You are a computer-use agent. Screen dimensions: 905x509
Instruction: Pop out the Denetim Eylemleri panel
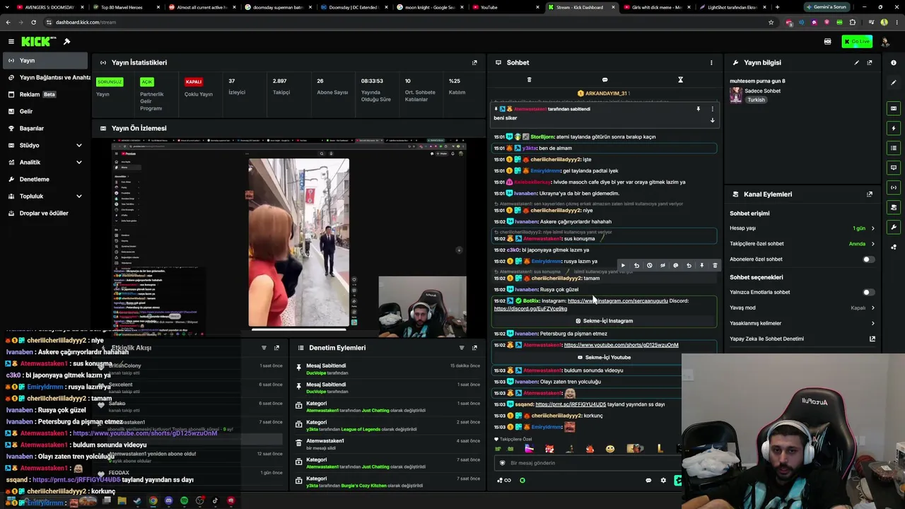474,348
